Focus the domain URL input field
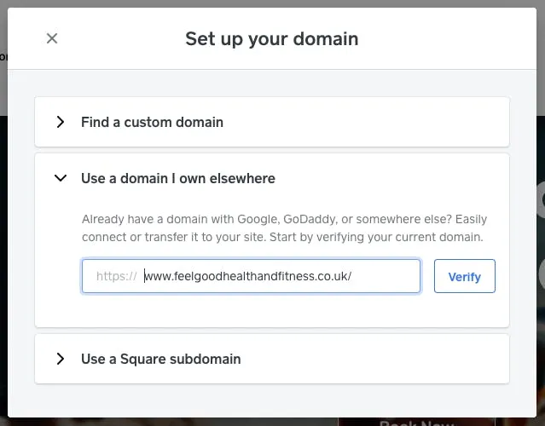 coord(251,276)
